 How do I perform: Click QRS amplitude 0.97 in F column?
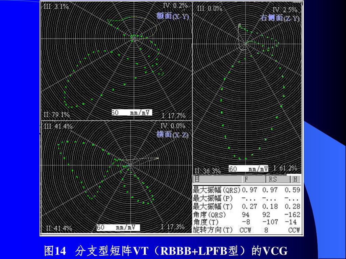250,190
